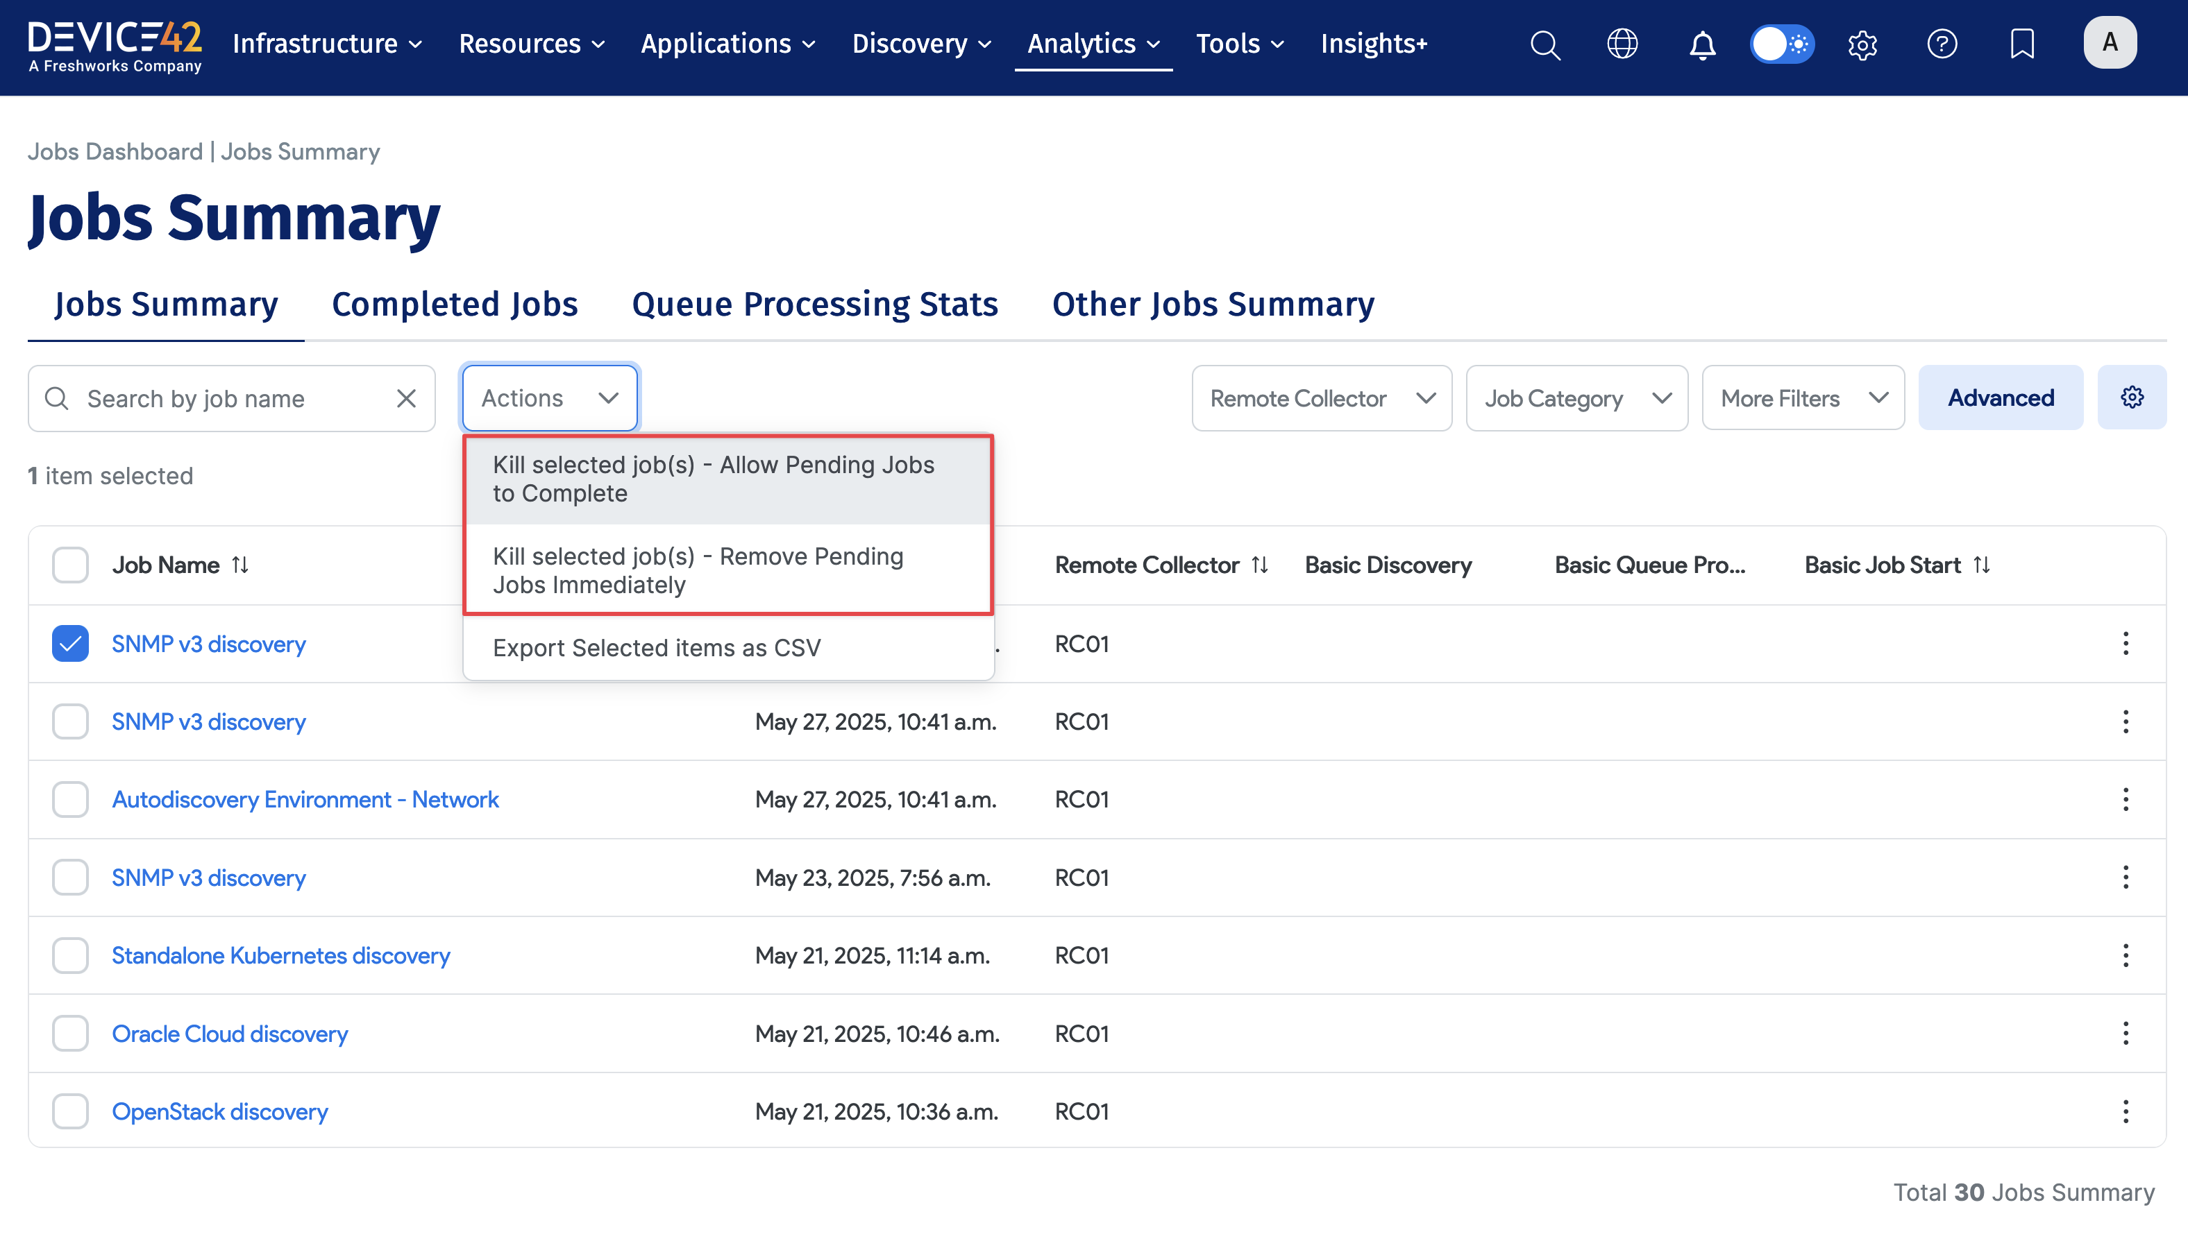Screen dimensions: 2188x1257
Task: Sort by Basic Job Start column arrows
Action: pyautogui.click(x=1982, y=565)
